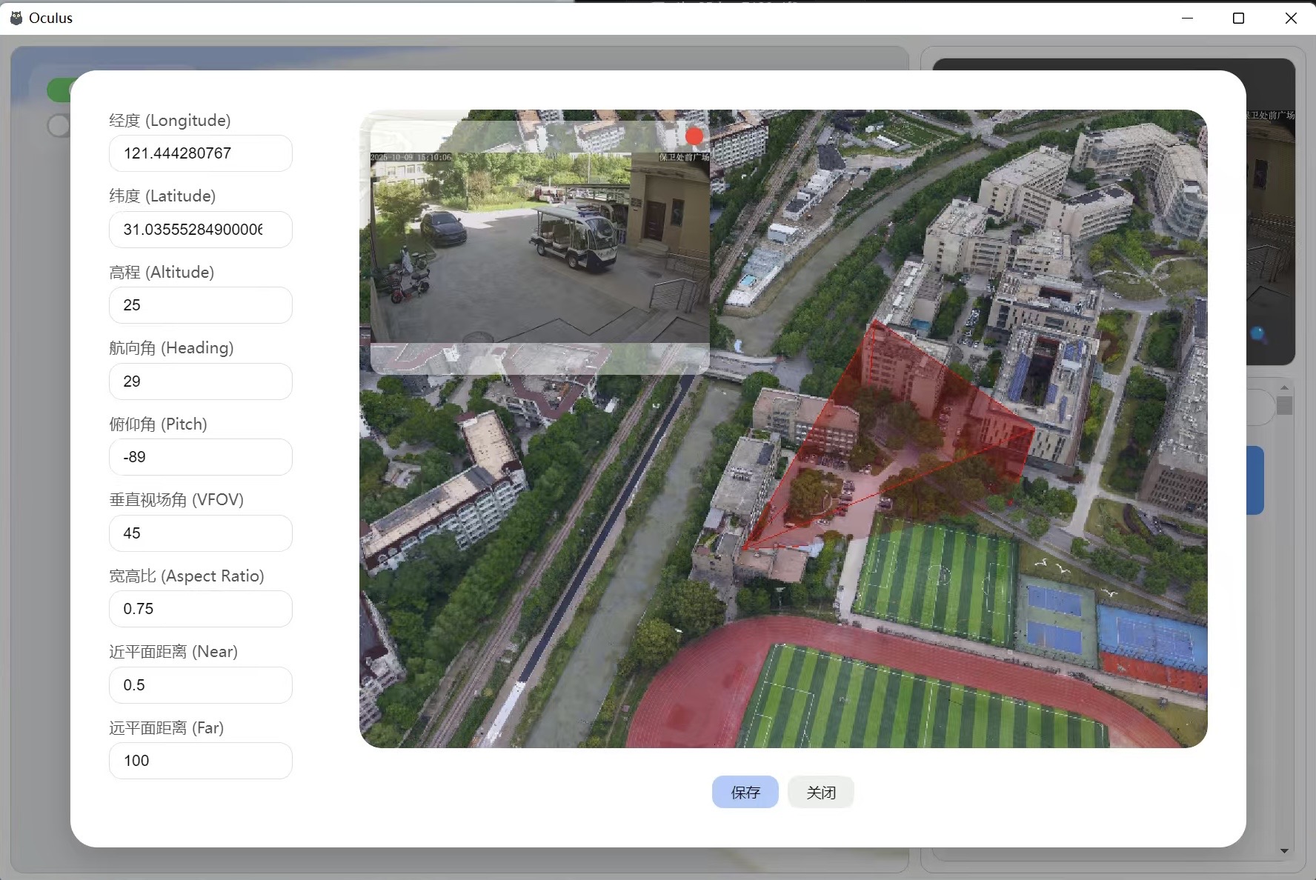Click the red recording indicator on camera feed

(694, 136)
